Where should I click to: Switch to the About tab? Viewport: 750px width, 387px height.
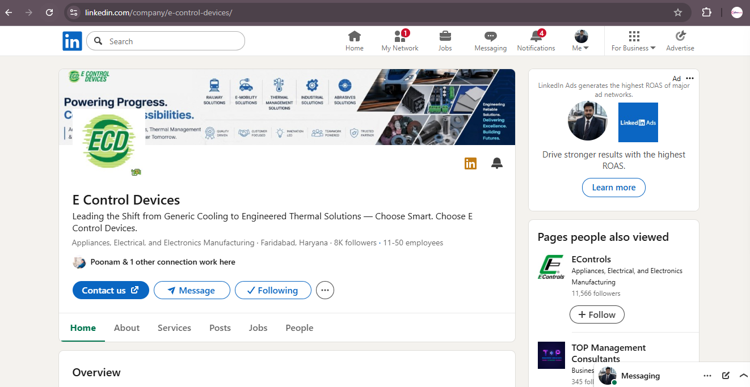pyautogui.click(x=127, y=328)
